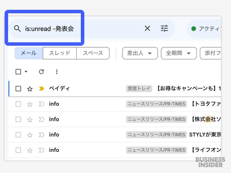The image size is (231, 173).
Task: Open subject 【トヨタファ
Action: pyautogui.click(x=206, y=104)
